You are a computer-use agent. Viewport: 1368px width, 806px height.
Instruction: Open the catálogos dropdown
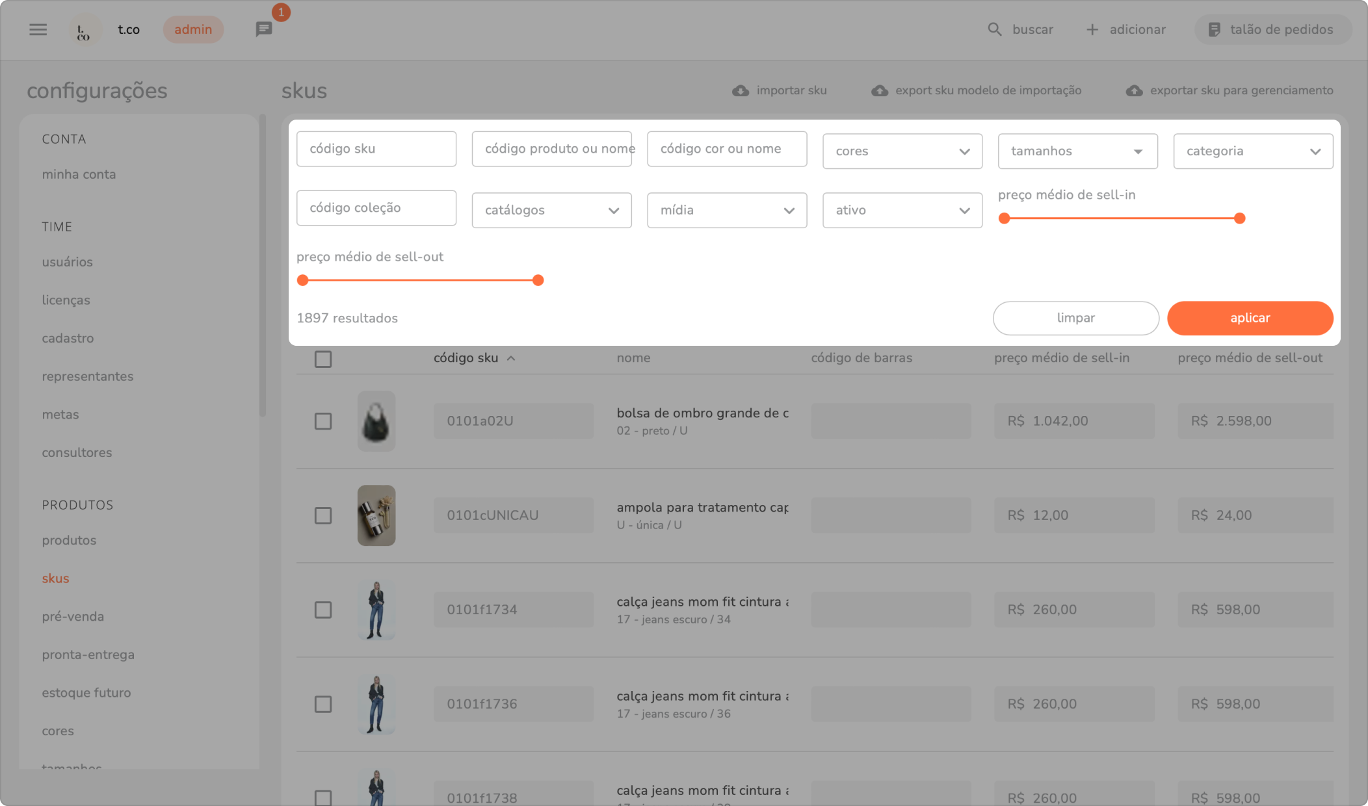tap(551, 211)
